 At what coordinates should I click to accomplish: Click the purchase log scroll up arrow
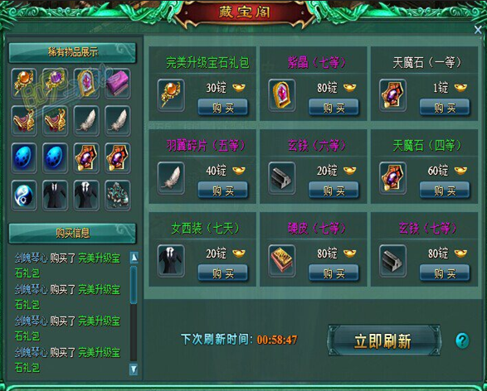coord(134,258)
